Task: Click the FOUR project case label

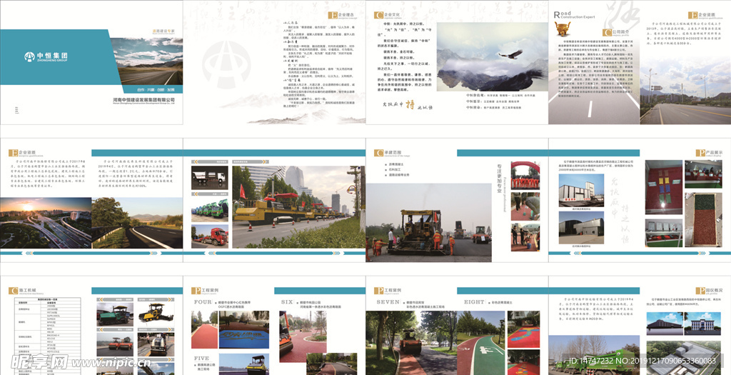Action: 203,301
